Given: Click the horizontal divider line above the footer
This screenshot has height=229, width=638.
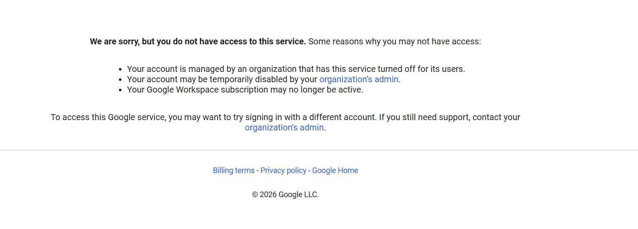Looking at the screenshot, I should pos(319,150).
